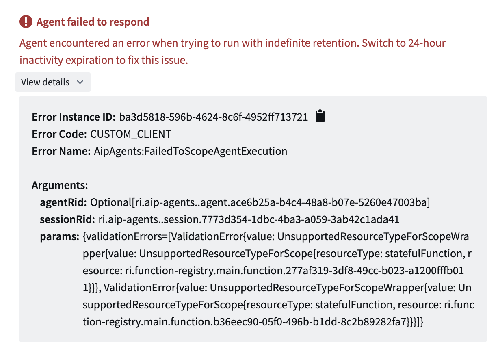The width and height of the screenshot is (498, 351).
Task: Copy the Error Instance ID with clipboard icon
Action: (x=320, y=117)
